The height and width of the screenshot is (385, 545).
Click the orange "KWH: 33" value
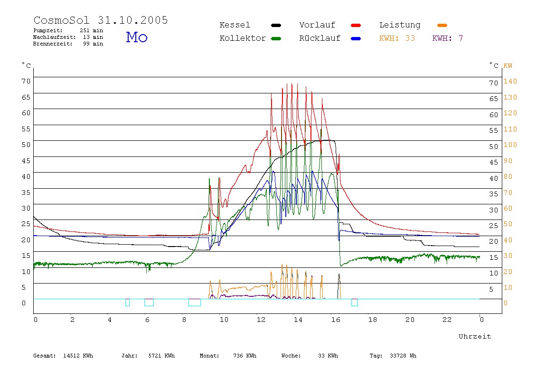(x=397, y=38)
